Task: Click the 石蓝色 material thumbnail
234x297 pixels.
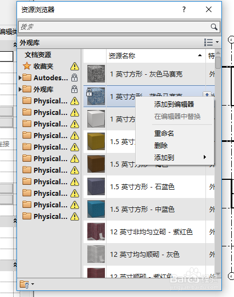Action: [96, 186]
